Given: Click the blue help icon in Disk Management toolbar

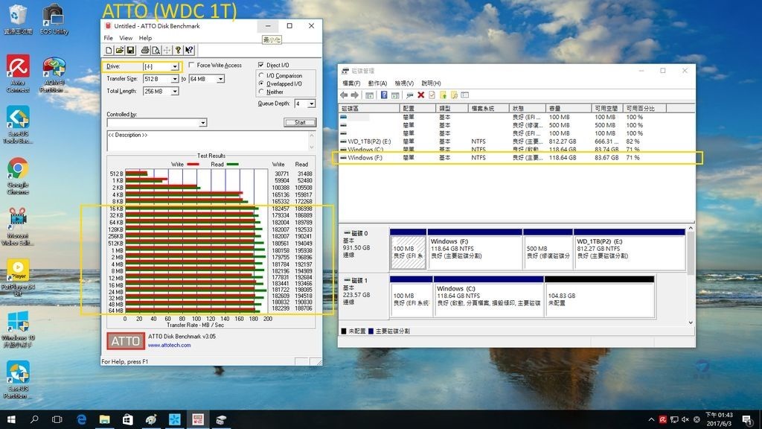Looking at the screenshot, I should pyautogui.click(x=384, y=95).
